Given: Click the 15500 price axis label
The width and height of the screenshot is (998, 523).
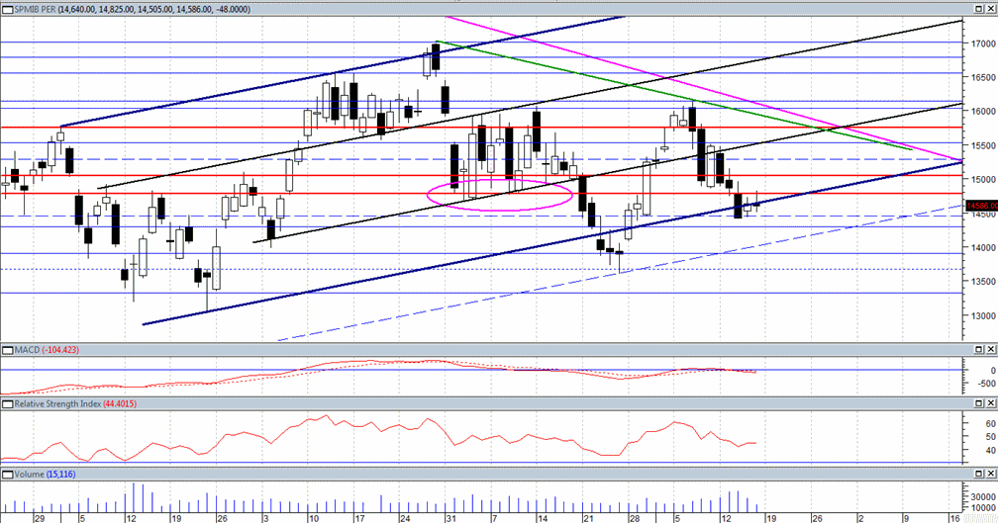Looking at the screenshot, I should click(984, 145).
